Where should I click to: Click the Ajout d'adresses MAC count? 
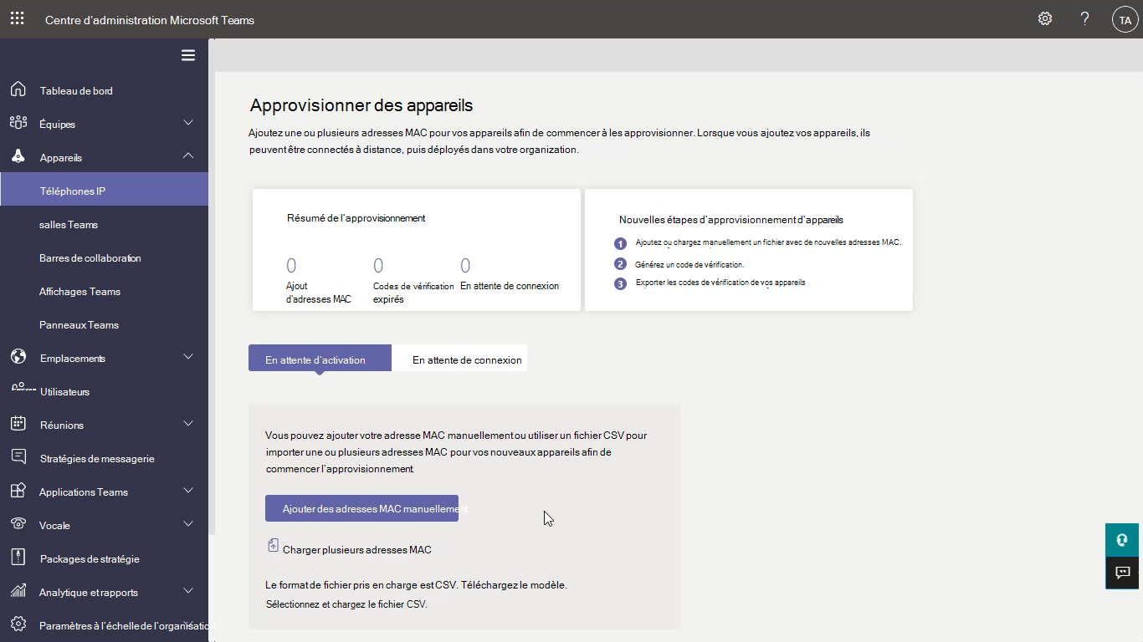pyautogui.click(x=291, y=266)
